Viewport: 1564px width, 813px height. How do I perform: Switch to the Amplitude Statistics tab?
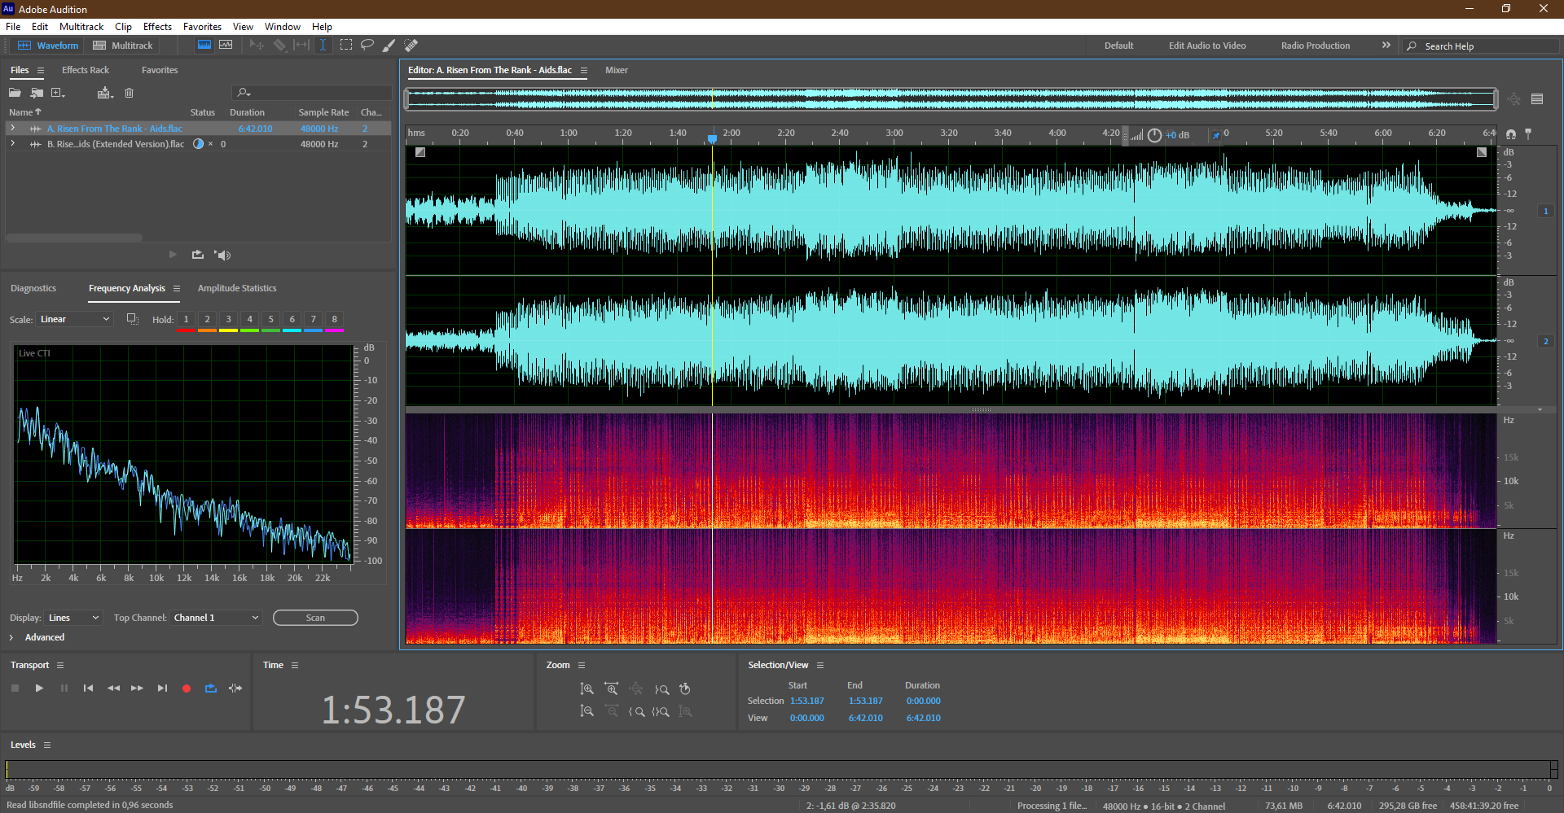(x=237, y=288)
